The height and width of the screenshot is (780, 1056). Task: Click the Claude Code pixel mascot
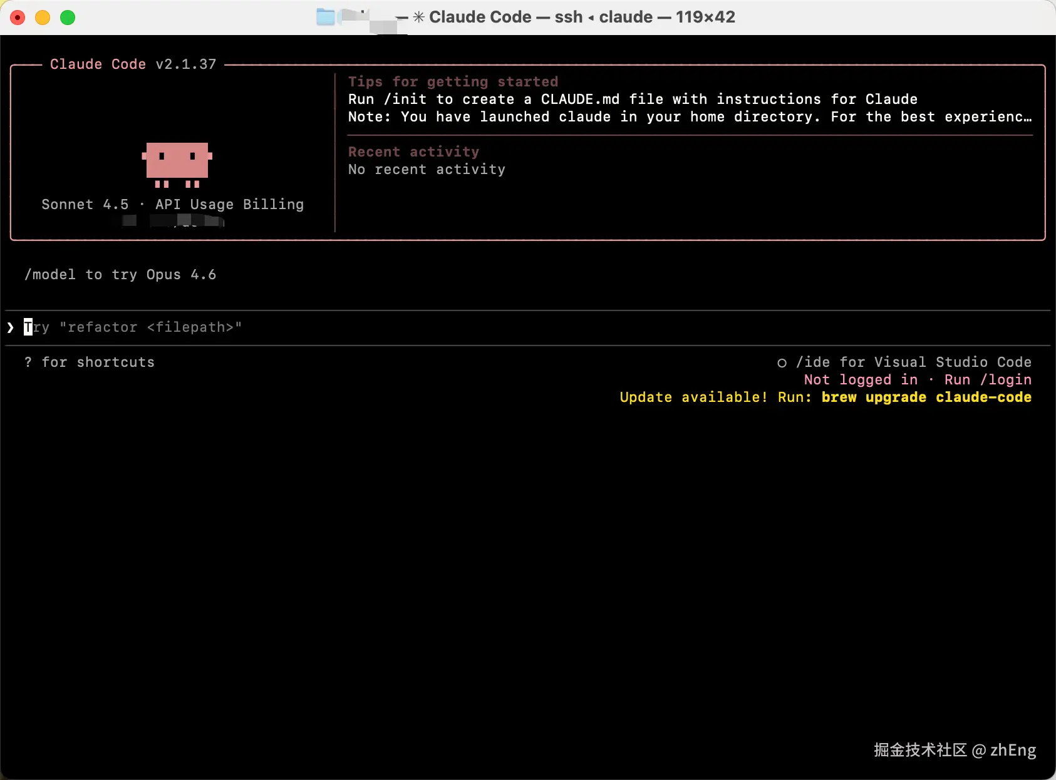pos(177,164)
